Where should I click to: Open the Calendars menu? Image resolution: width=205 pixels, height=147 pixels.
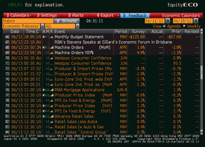(x=18, y=15)
